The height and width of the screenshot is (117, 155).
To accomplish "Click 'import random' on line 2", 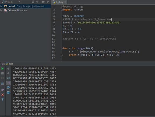I will (73, 10).
